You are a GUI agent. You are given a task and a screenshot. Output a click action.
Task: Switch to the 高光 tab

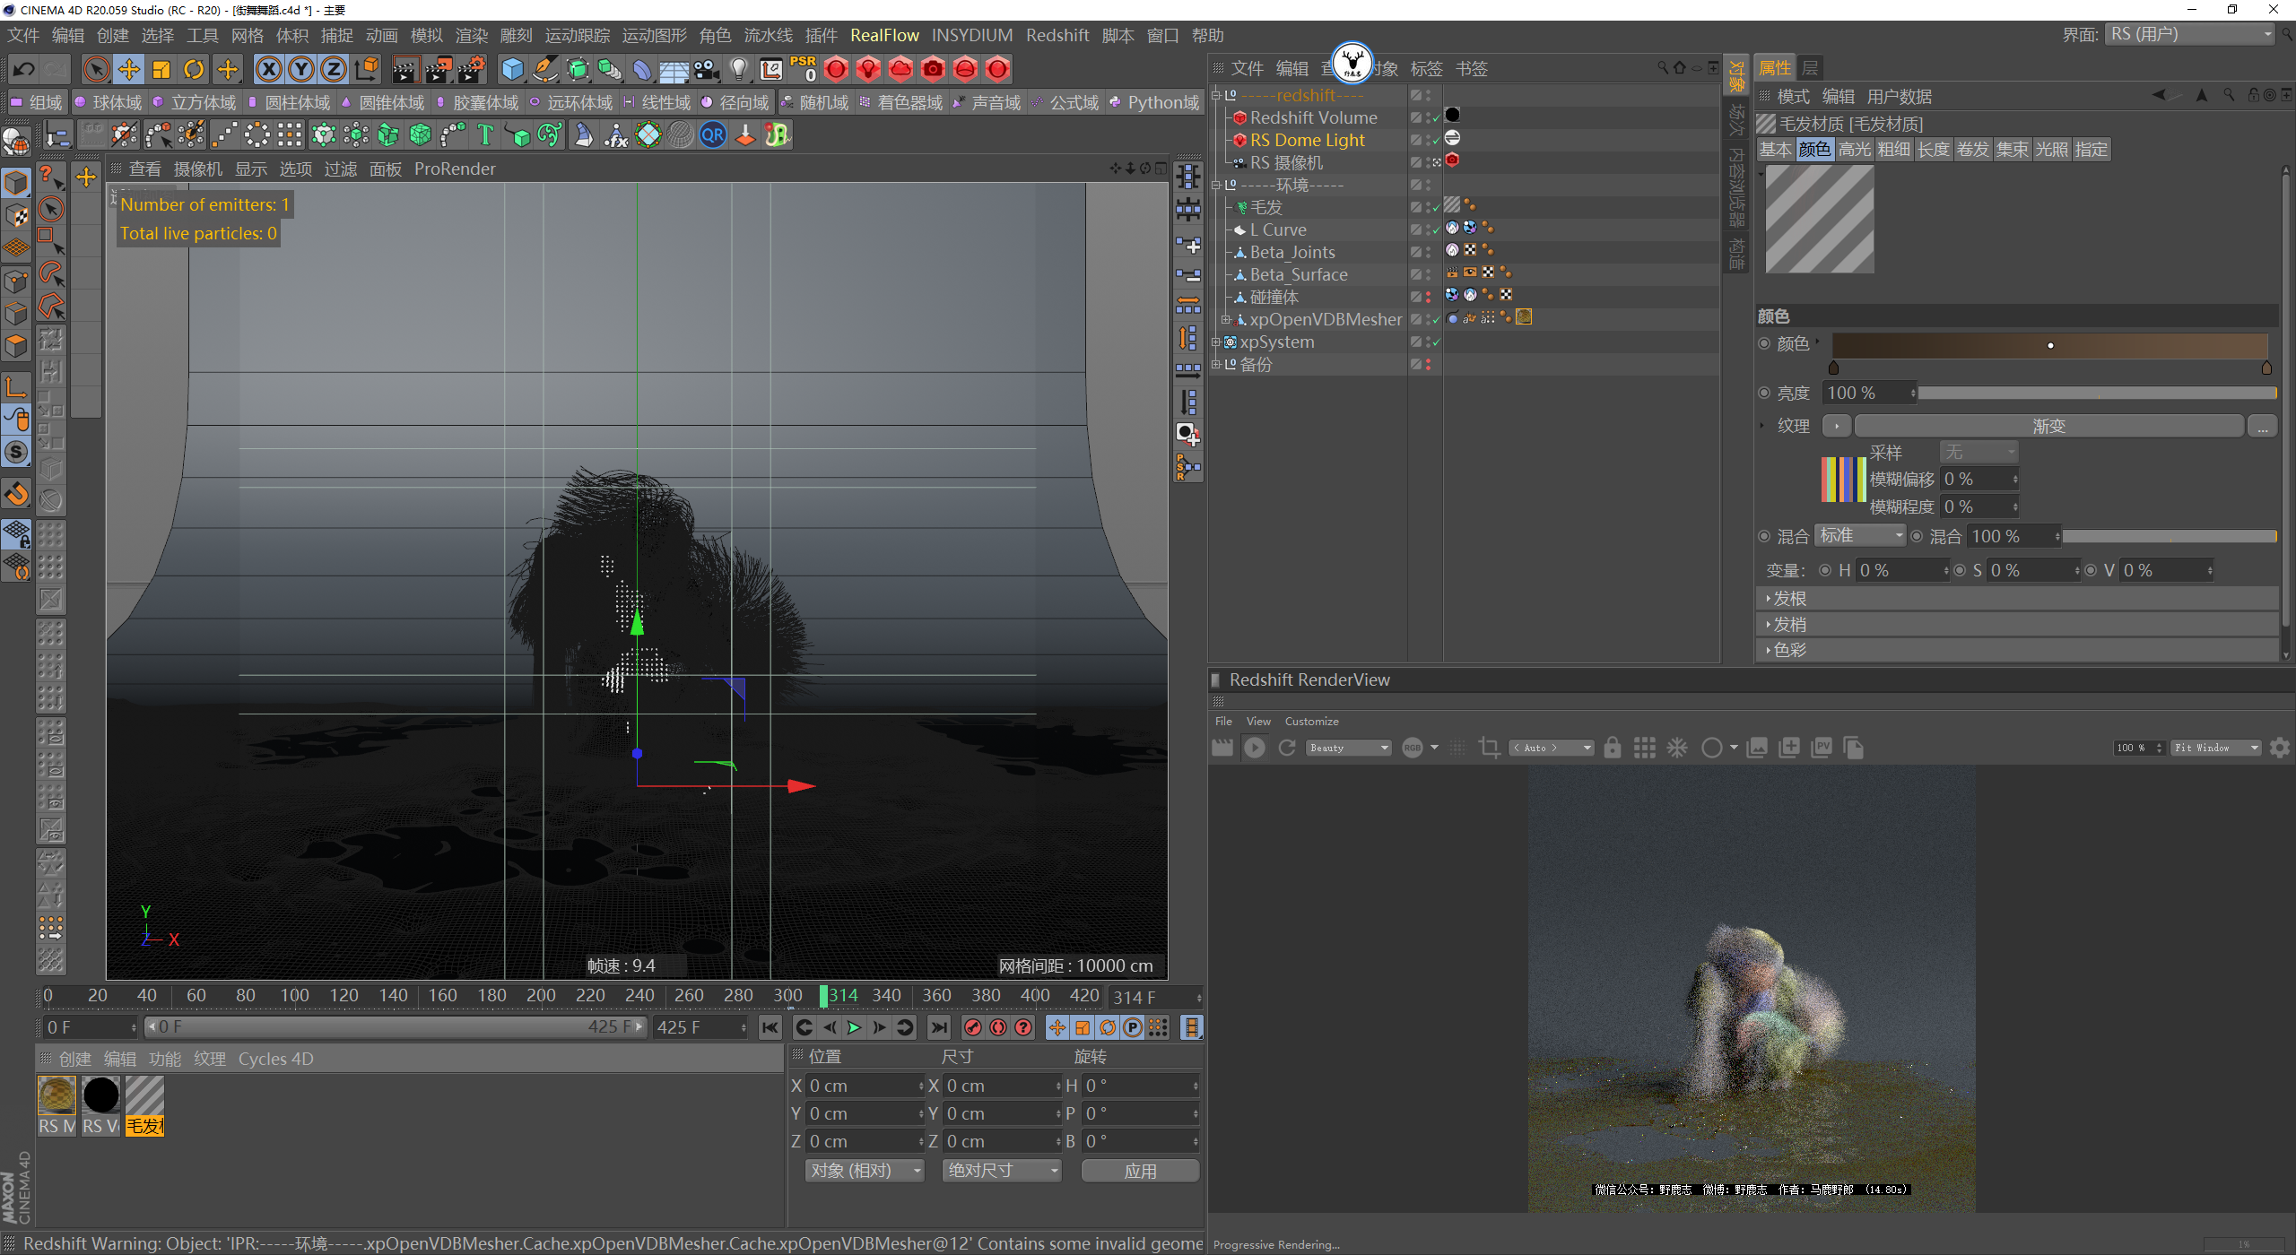(x=1854, y=150)
